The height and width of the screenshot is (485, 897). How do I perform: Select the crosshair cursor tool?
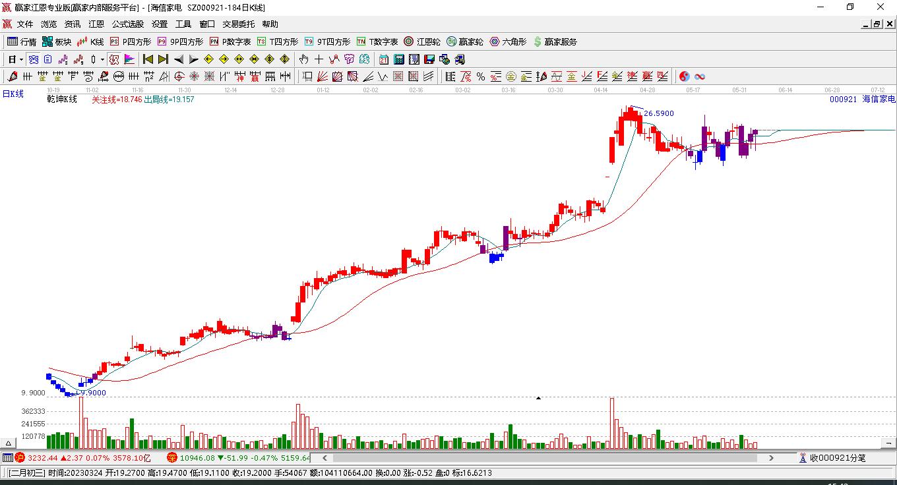pos(319,59)
